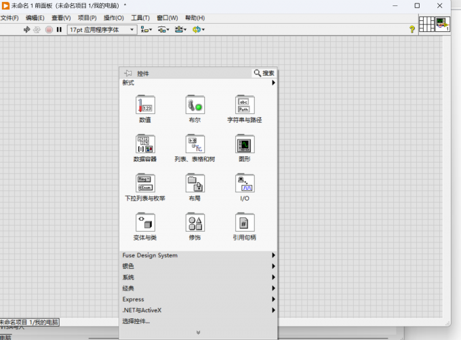Open the 帮助(H) menu
The width and height of the screenshot is (461, 340).
coord(195,18)
